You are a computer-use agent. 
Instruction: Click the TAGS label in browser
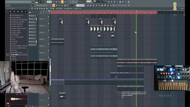point(9,106)
